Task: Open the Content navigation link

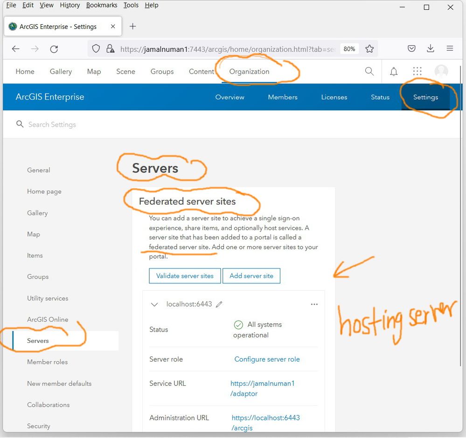Action: 202,72
